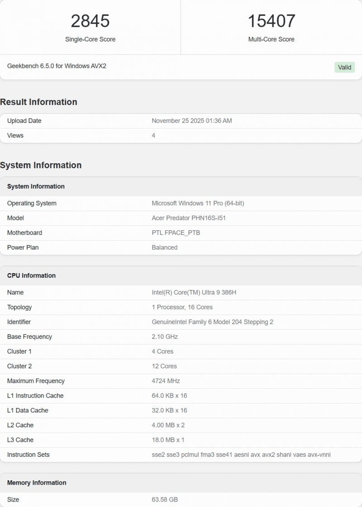Select the System Information heading
The image size is (362, 507).
click(x=40, y=165)
